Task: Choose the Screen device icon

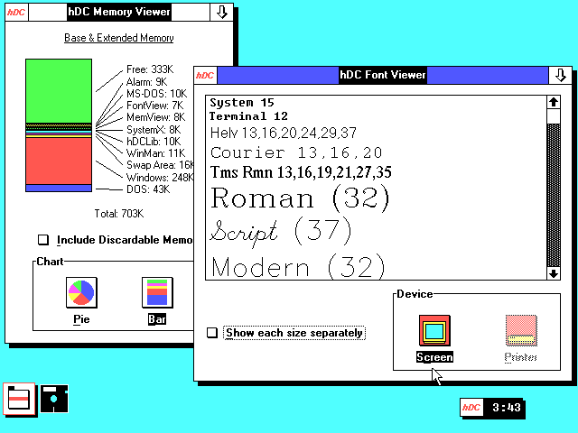Action: click(434, 330)
